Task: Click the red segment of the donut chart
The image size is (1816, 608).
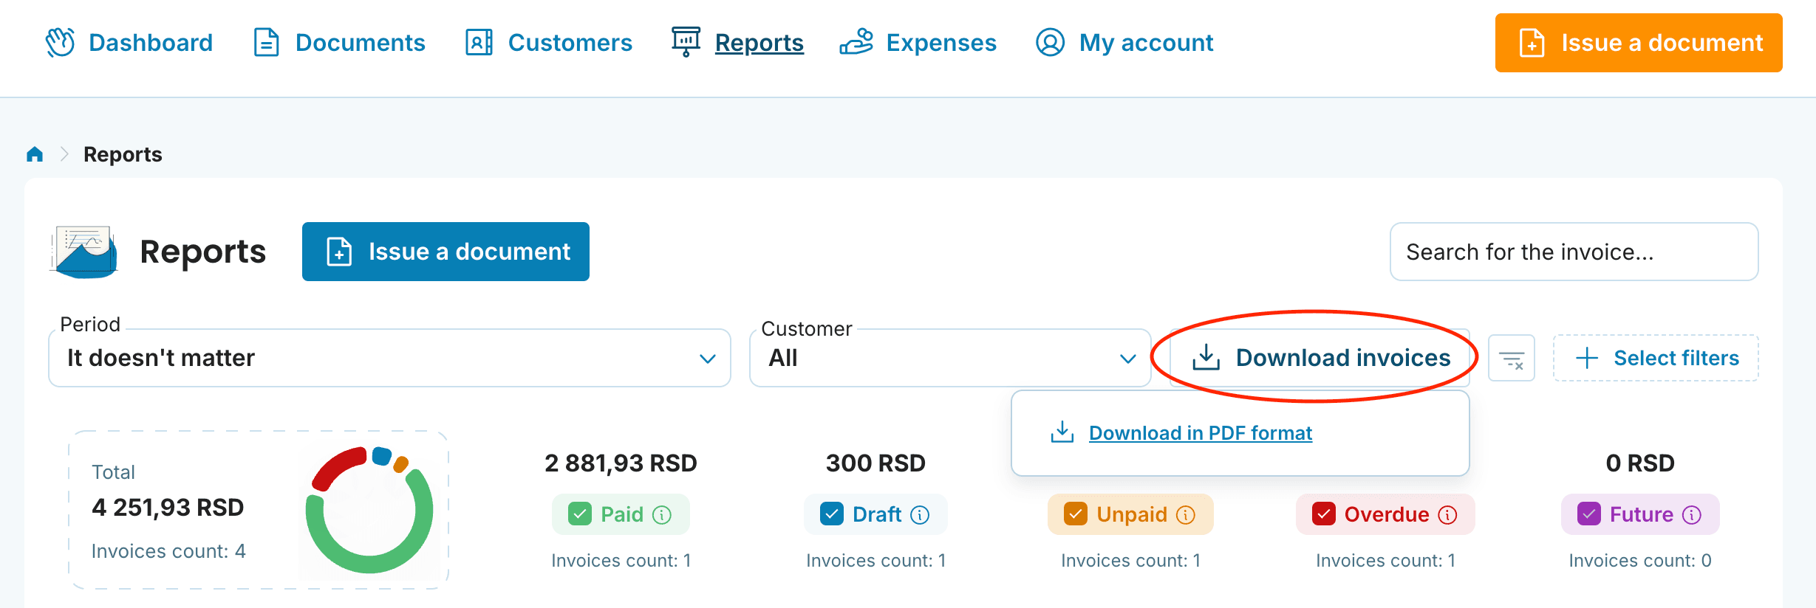Action: click(x=336, y=468)
